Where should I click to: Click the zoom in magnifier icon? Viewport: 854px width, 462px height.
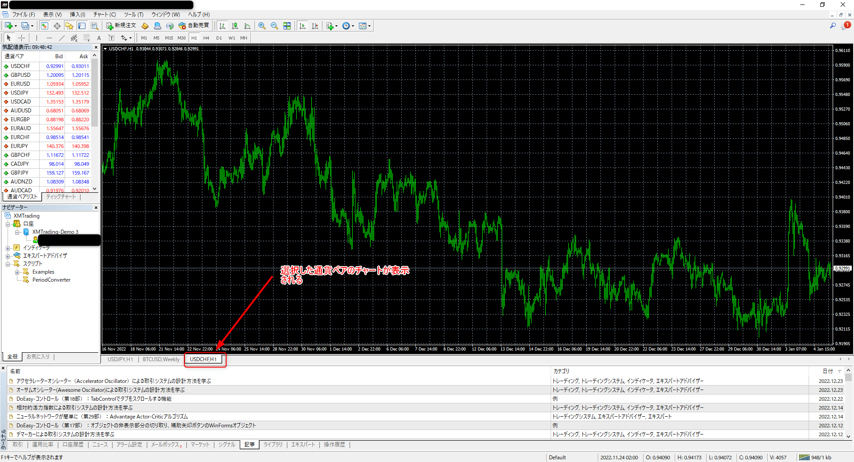click(262, 26)
